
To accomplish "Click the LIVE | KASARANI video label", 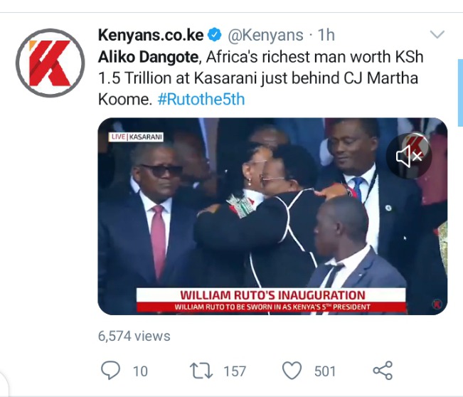I will coord(137,137).
